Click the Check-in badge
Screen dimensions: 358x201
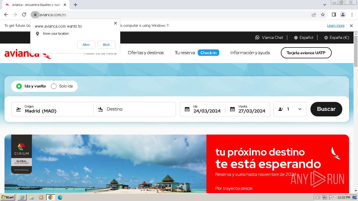[208, 53]
